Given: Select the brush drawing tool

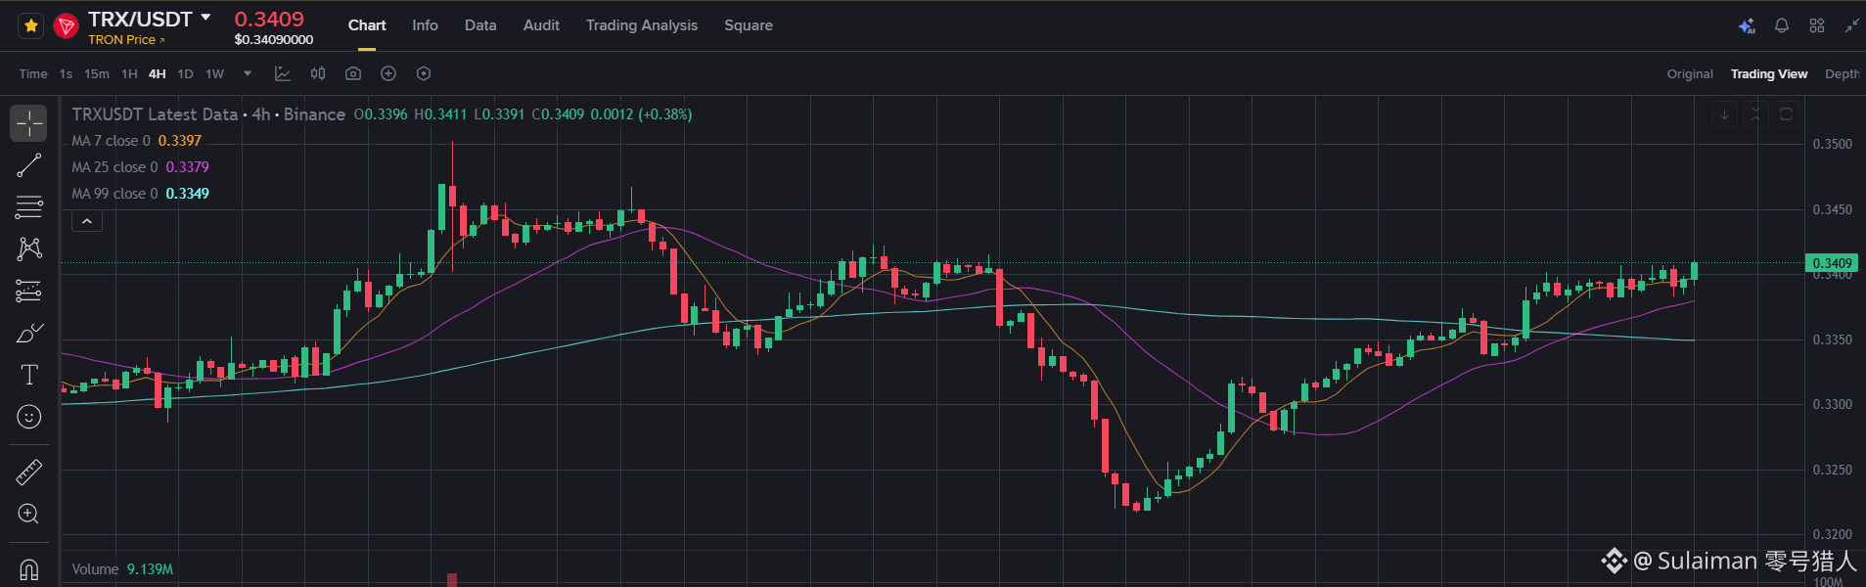Looking at the screenshot, I should (x=29, y=333).
